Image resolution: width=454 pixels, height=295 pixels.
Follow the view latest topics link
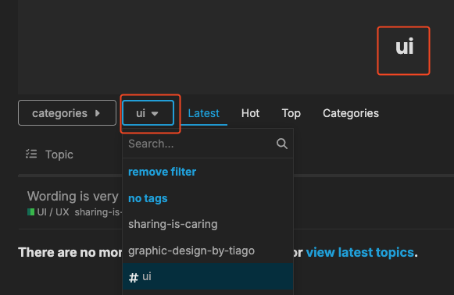359,253
